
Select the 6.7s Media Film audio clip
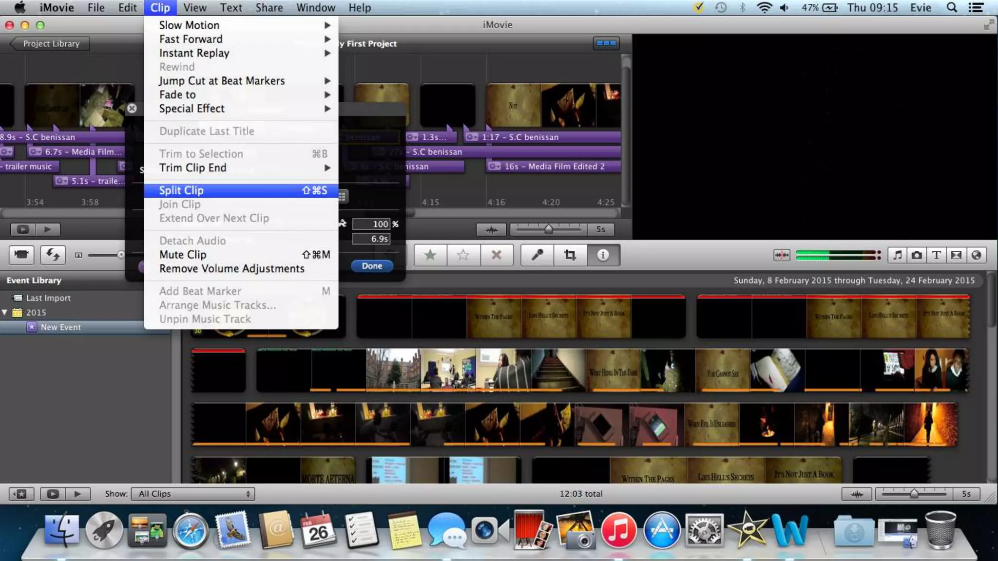pyautogui.click(x=76, y=152)
